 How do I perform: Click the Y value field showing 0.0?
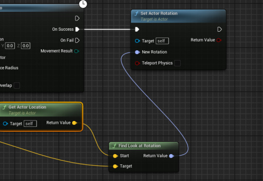[10, 46]
